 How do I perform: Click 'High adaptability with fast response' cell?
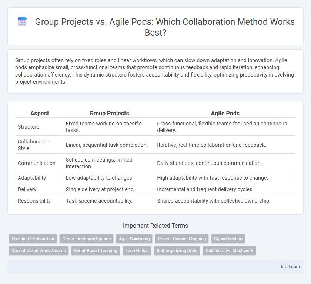225,178
